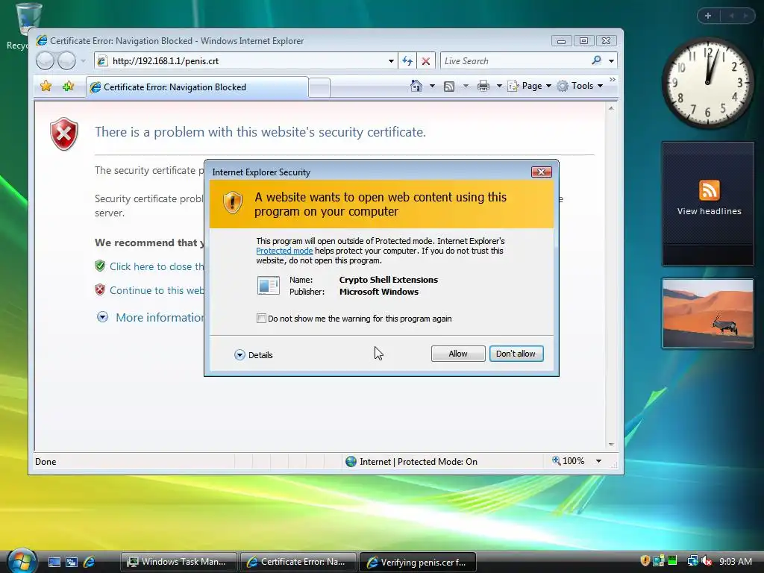The width and height of the screenshot is (764, 573).
Task: Open the address bar history dropdown
Action: (x=391, y=61)
